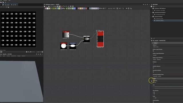Click the undo arrow in the main toolbar
This screenshot has height=103, width=183.
tap(5, 2)
